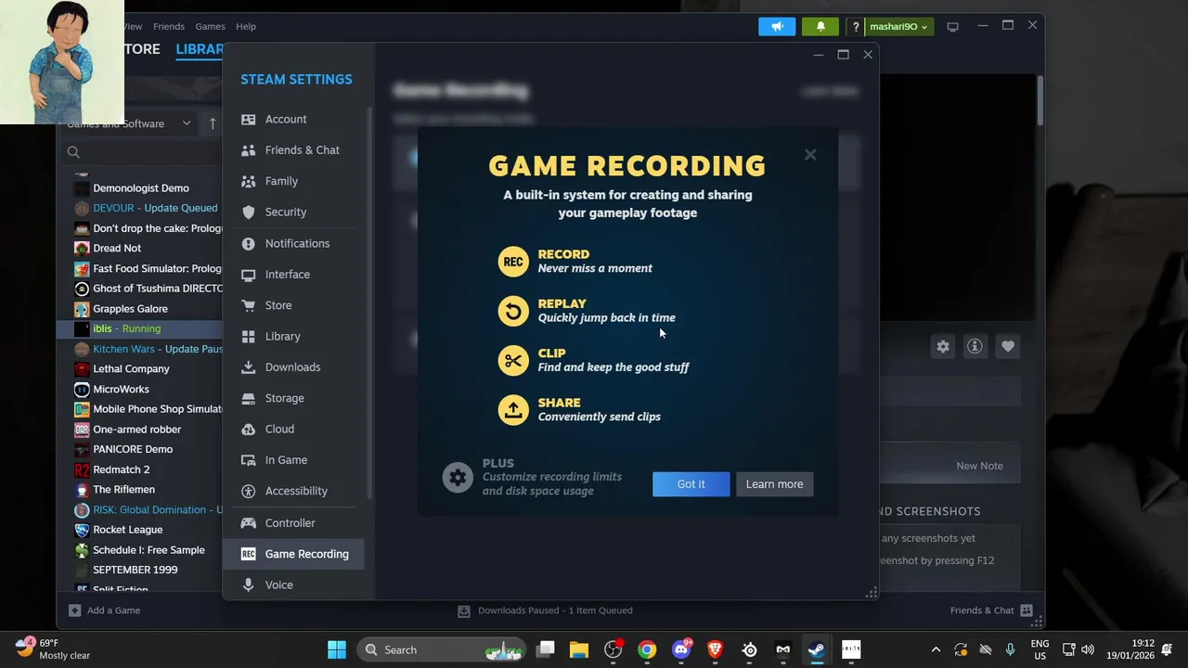Open Library settings section

tap(292, 336)
